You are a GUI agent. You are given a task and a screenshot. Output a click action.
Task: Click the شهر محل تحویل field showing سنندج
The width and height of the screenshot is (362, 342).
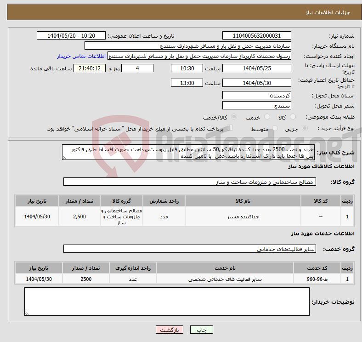coord(256,105)
